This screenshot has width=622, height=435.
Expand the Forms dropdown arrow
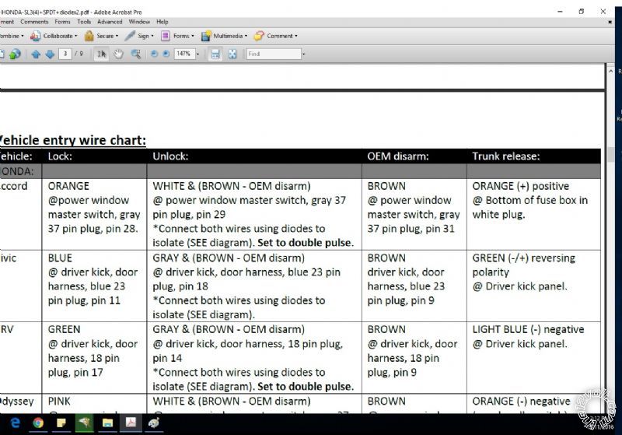193,36
